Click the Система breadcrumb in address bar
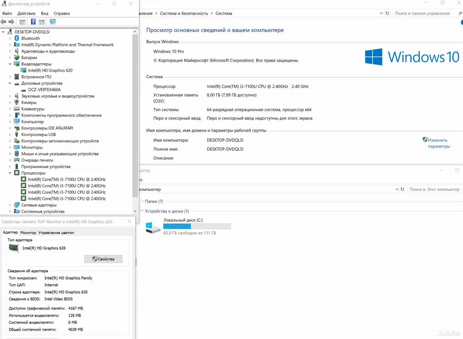Screen dimensions: 463x339 [224, 13]
